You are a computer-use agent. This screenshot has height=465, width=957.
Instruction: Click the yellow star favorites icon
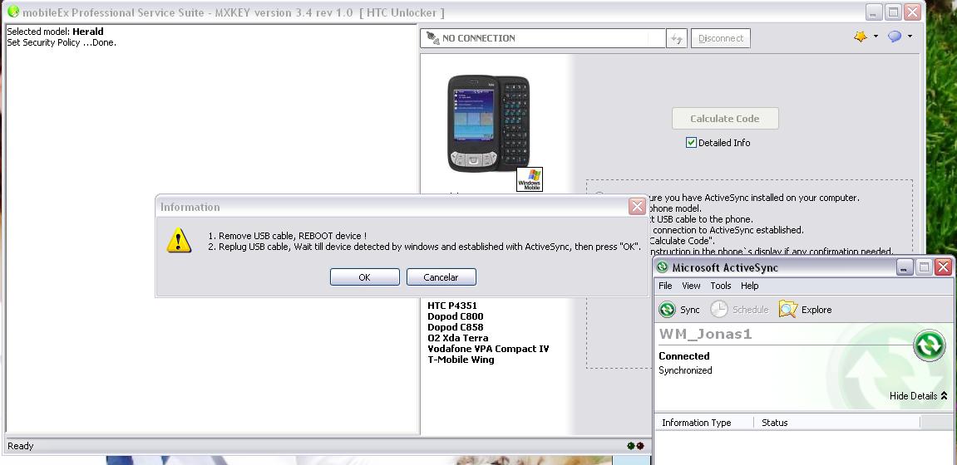click(860, 37)
